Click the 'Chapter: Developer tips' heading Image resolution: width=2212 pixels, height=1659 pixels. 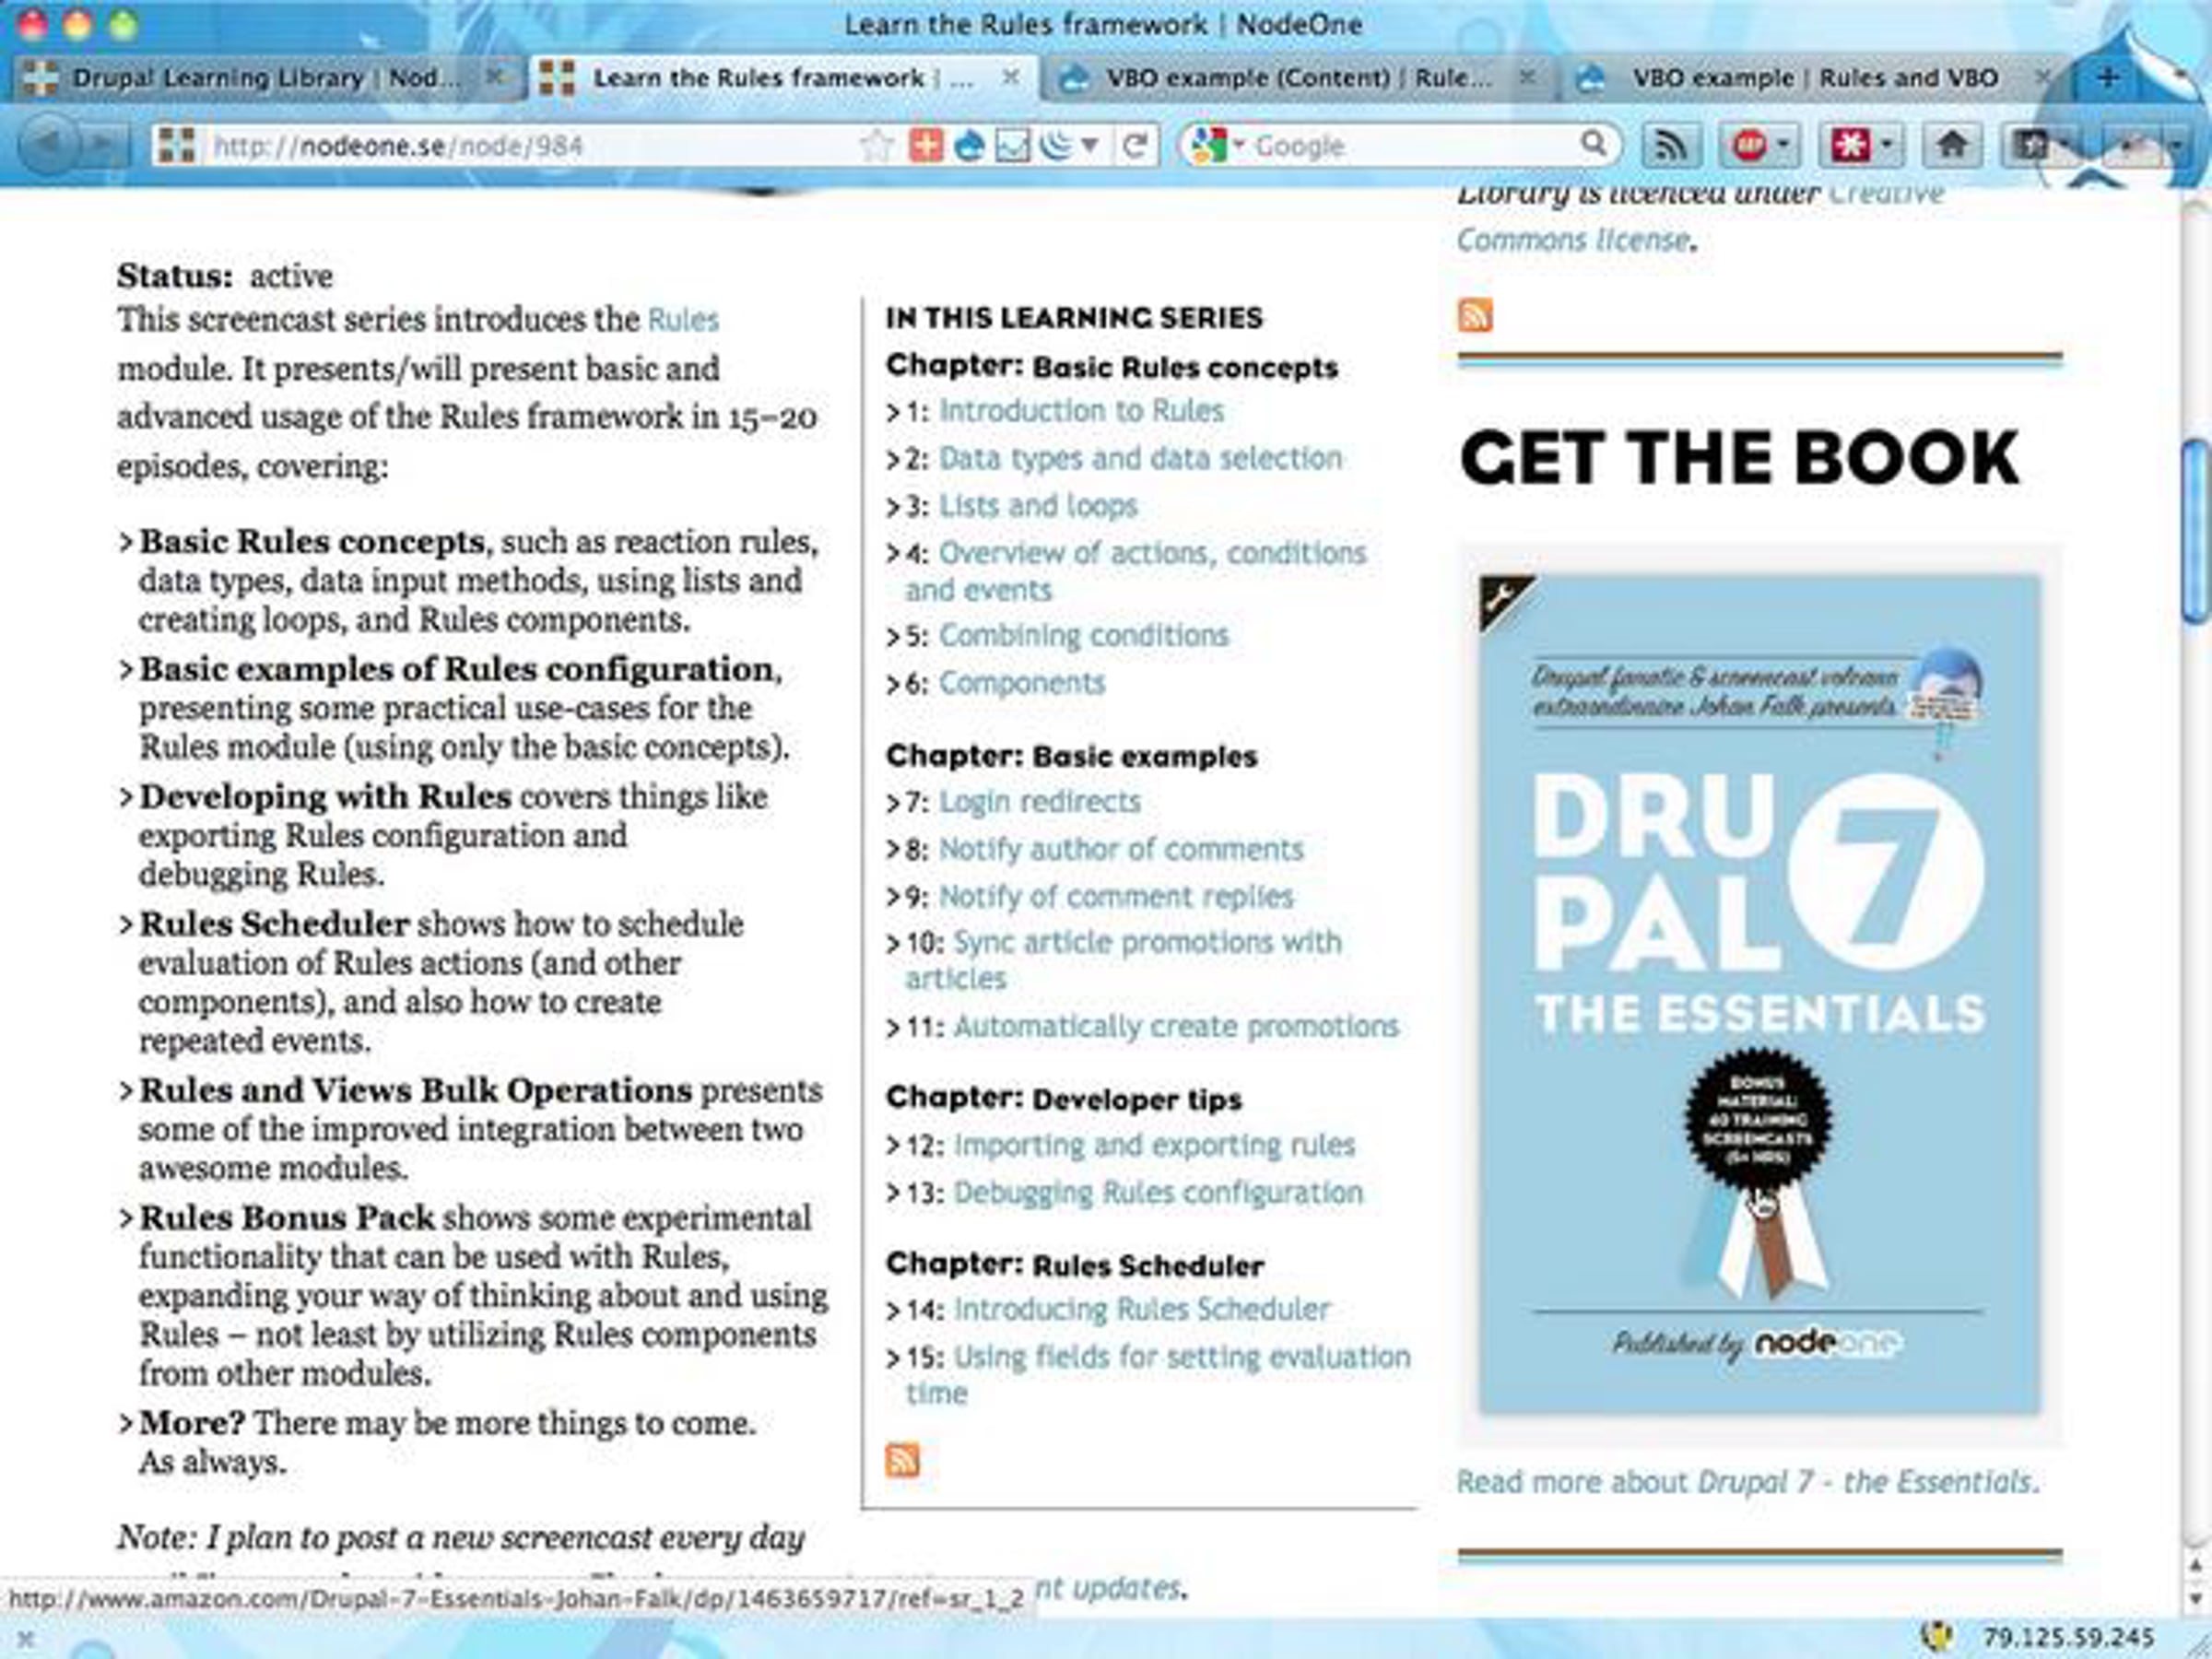pos(1064,1099)
